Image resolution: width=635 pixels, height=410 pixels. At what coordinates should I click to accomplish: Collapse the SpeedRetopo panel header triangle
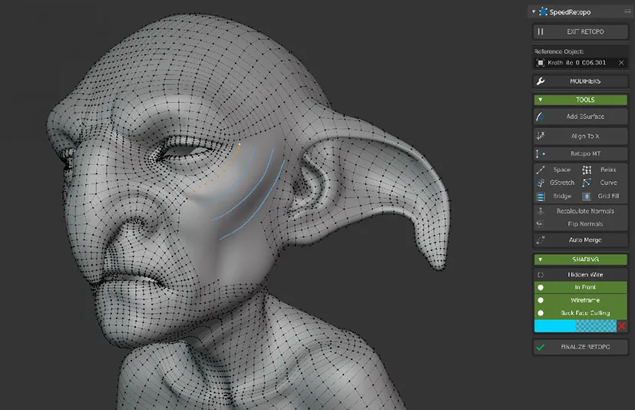coord(534,12)
